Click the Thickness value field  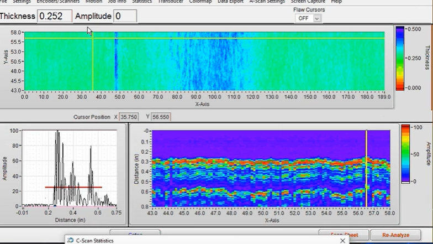pos(55,16)
